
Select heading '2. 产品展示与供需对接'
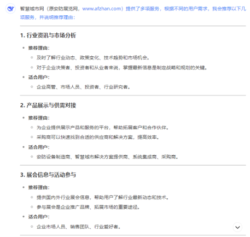coord(48,105)
